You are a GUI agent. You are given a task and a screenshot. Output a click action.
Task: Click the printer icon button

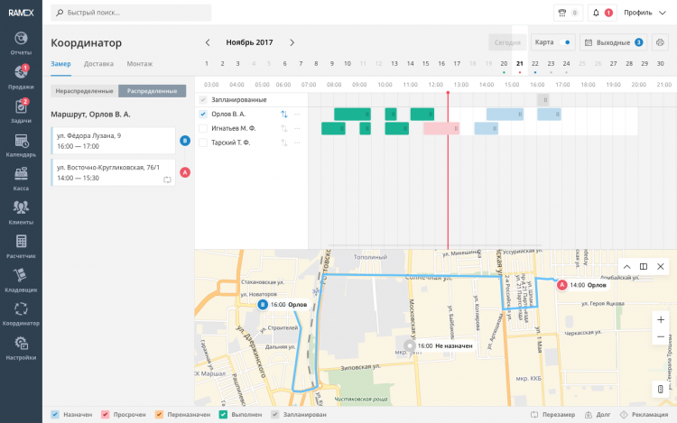660,42
